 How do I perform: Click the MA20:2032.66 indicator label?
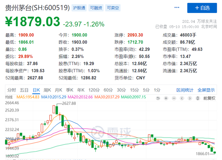click(80, 97)
